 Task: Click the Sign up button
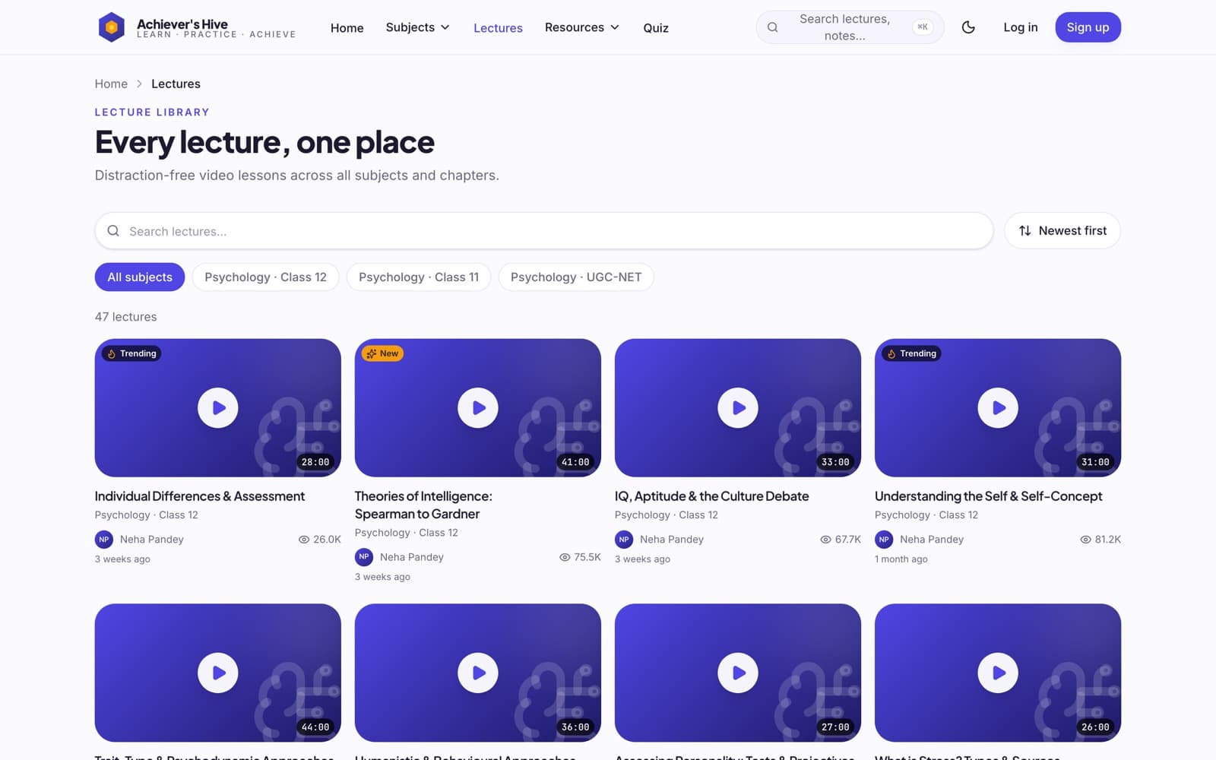tap(1088, 27)
